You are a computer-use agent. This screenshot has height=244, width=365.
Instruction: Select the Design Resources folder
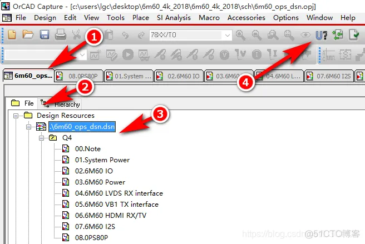pyautogui.click(x=66, y=116)
